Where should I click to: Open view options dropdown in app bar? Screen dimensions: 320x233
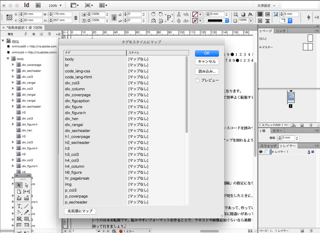pos(75,5)
